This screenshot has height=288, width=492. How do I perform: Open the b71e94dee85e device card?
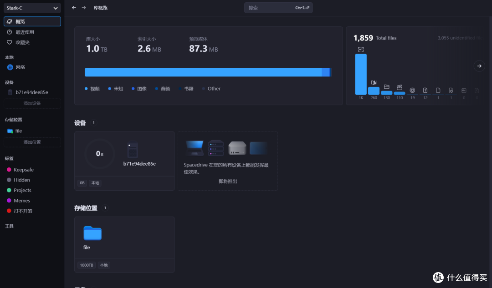pos(124,161)
